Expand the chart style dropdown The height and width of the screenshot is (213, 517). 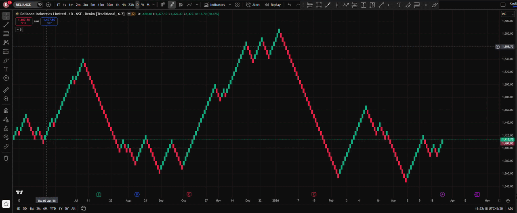click(197, 5)
